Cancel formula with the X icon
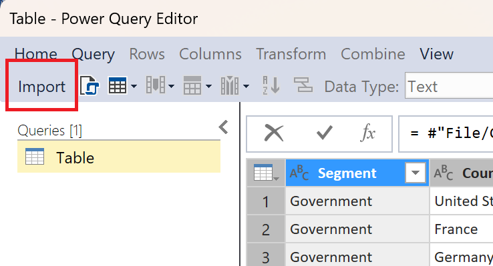Viewport: 493px width, 266px height. (274, 133)
